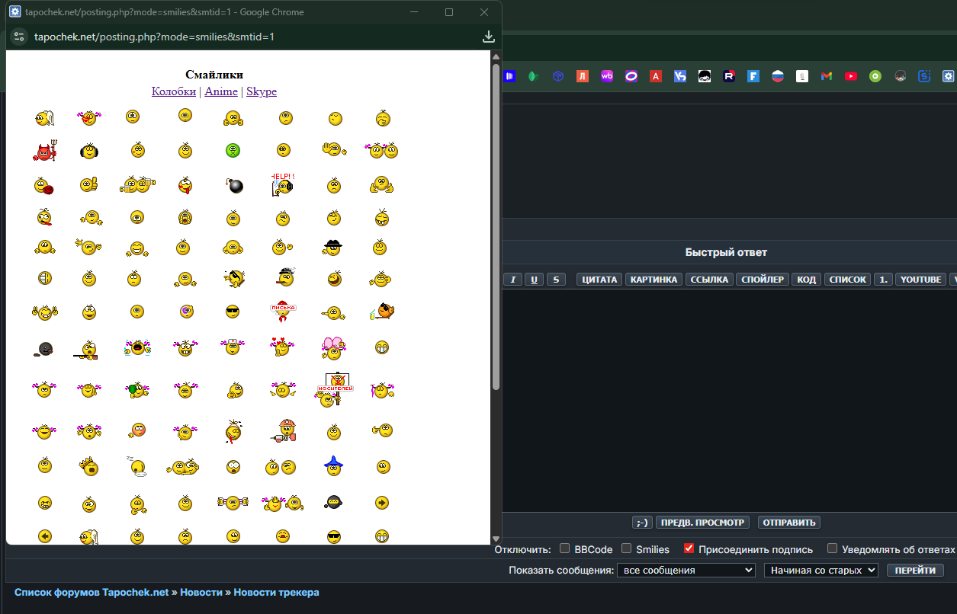Pick the thumbs-up smiley
The image size is (957, 614).
[89, 184]
